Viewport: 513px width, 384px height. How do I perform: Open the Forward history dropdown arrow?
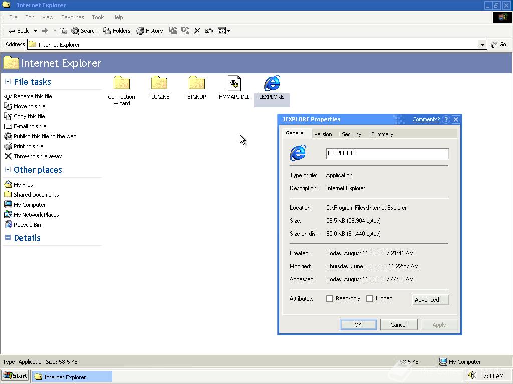pyautogui.click(x=55, y=31)
